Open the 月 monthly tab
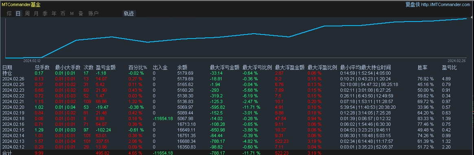The image size is (474, 155). click(x=36, y=13)
